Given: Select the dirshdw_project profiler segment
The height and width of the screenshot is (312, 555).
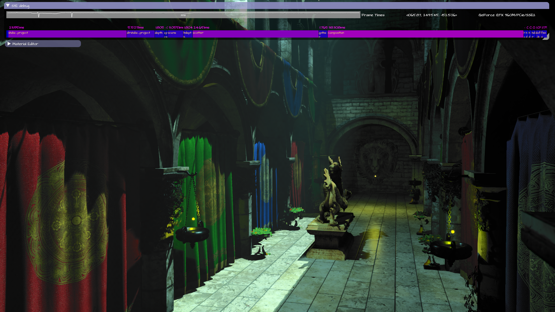Looking at the screenshot, I should tap(140, 34).
